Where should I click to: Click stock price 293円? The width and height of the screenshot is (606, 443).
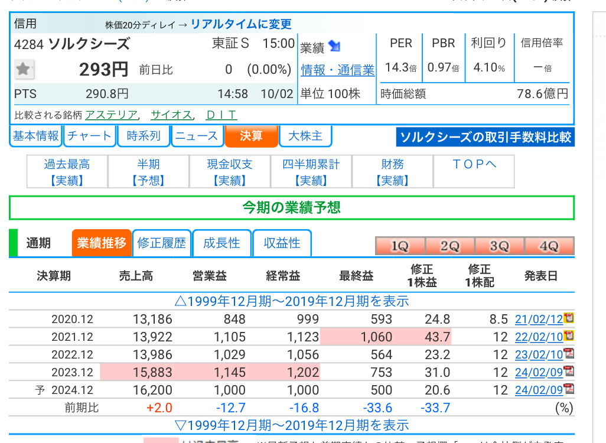point(103,70)
